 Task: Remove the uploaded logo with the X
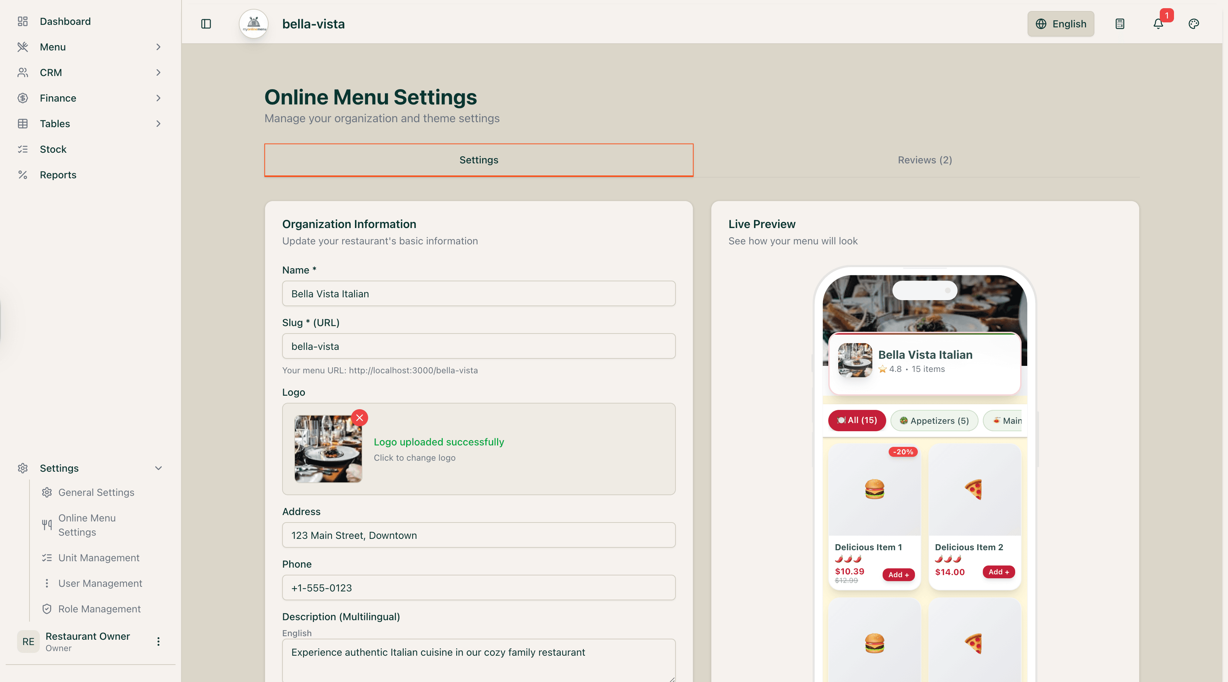tap(360, 417)
